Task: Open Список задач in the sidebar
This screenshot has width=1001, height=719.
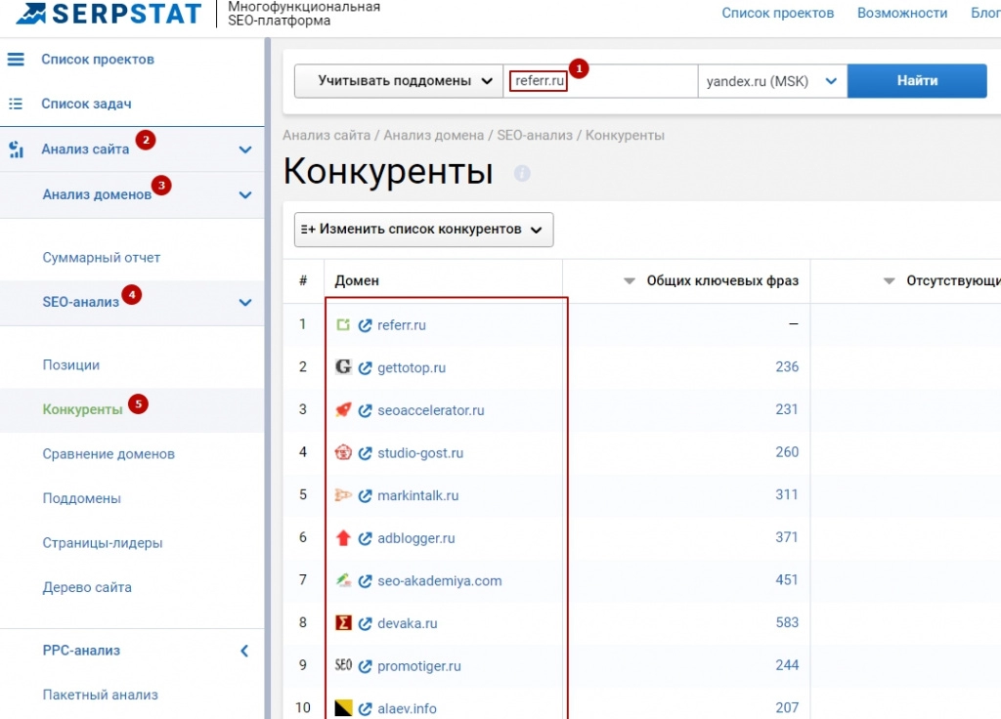Action: 86,104
